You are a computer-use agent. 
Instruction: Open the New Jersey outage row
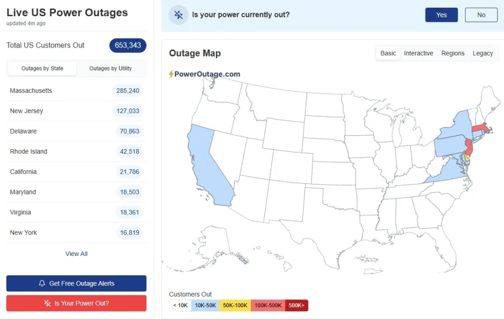pyautogui.click(x=76, y=111)
